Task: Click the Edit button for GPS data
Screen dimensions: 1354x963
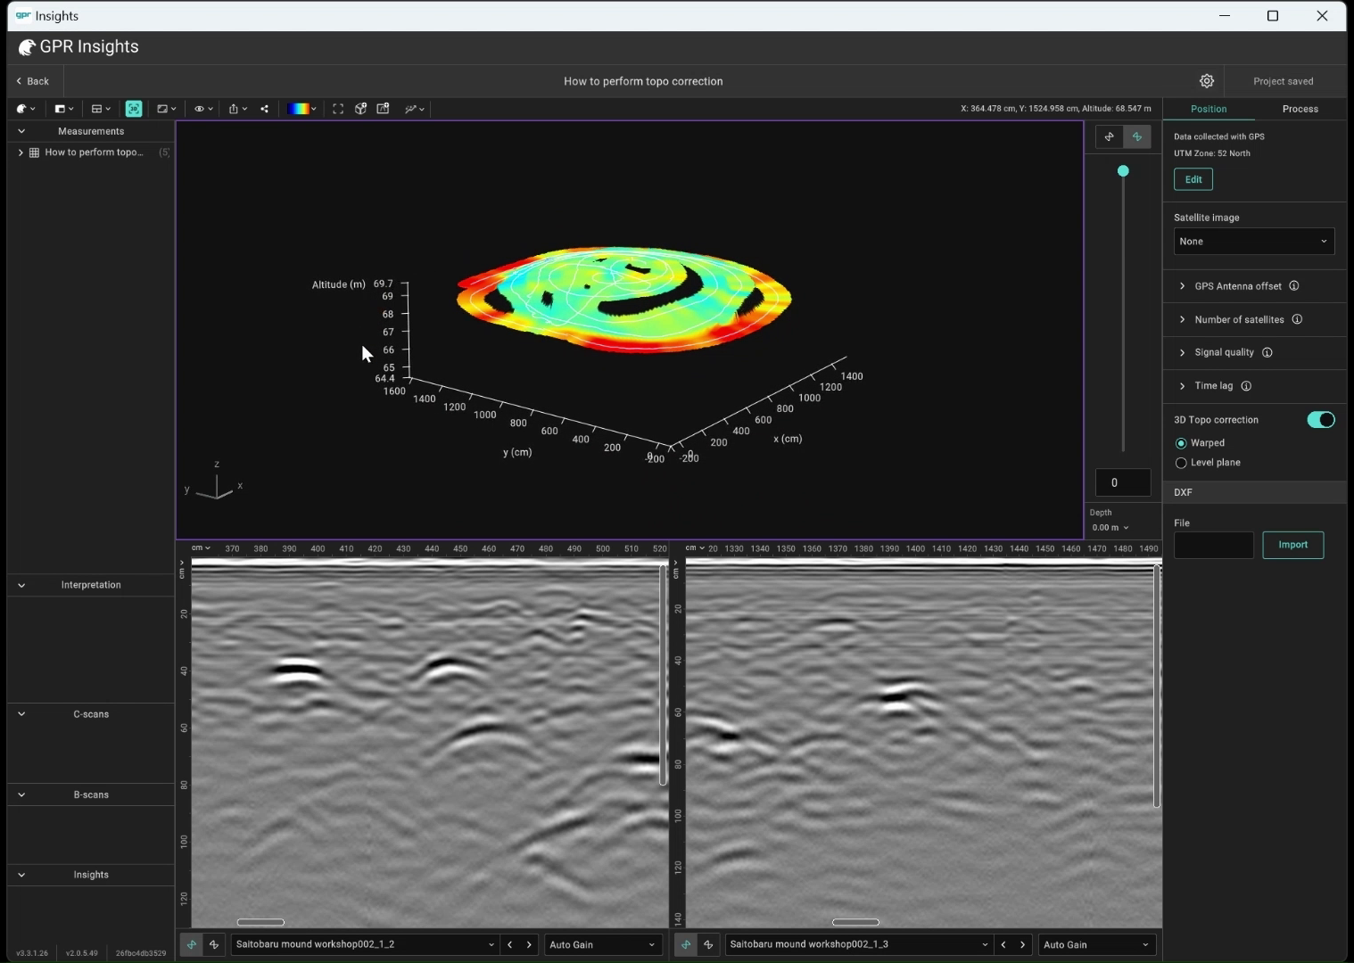Action: [x=1193, y=178]
